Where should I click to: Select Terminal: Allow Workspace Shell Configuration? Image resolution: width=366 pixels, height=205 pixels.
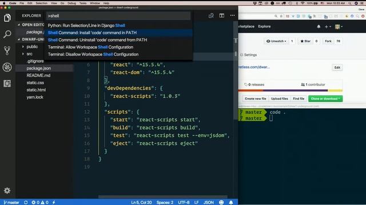(x=118, y=47)
